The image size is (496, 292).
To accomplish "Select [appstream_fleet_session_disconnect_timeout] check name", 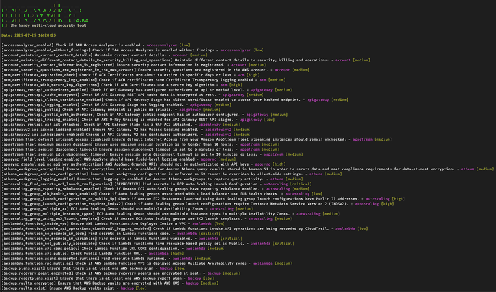I will click(x=49, y=149).
